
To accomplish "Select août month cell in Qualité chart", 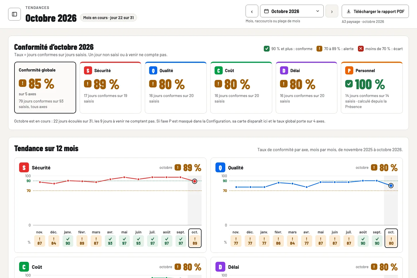I will pyautogui.click(x=363, y=238).
